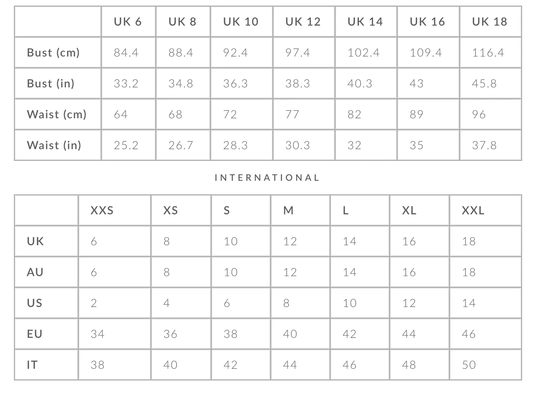Select the XXS column header
The height and width of the screenshot is (394, 533).
click(102, 211)
